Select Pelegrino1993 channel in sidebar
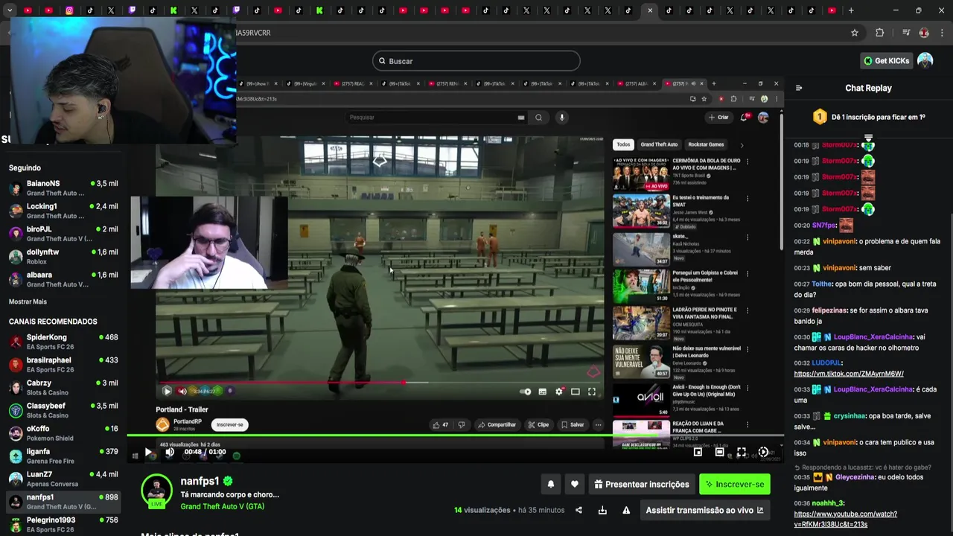 tap(63, 525)
